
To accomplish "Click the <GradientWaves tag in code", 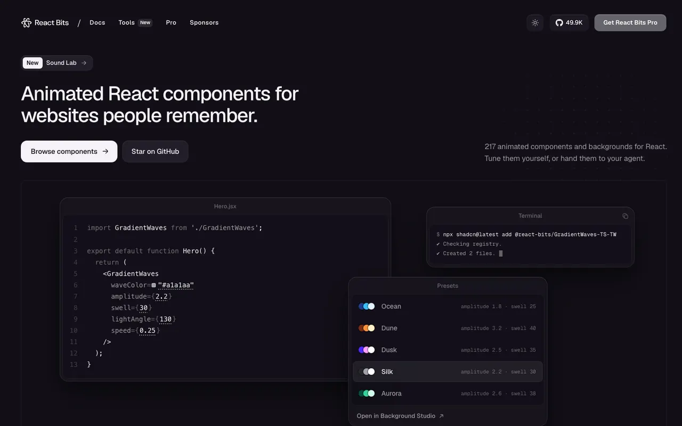I will (x=131, y=274).
